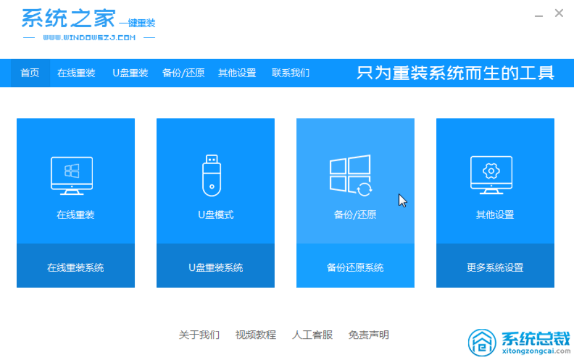This screenshot has height=364, width=574.
Task: Contact support via 人工客服 link
Action: click(x=312, y=335)
